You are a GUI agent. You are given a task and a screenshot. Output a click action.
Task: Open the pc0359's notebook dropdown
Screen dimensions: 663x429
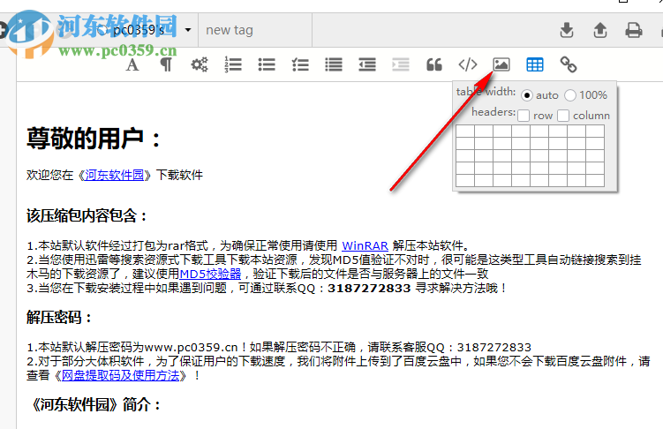188,30
